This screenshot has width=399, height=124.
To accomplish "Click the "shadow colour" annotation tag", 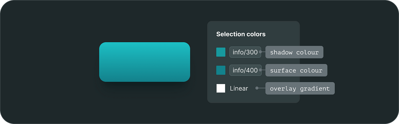I will 294,52.
